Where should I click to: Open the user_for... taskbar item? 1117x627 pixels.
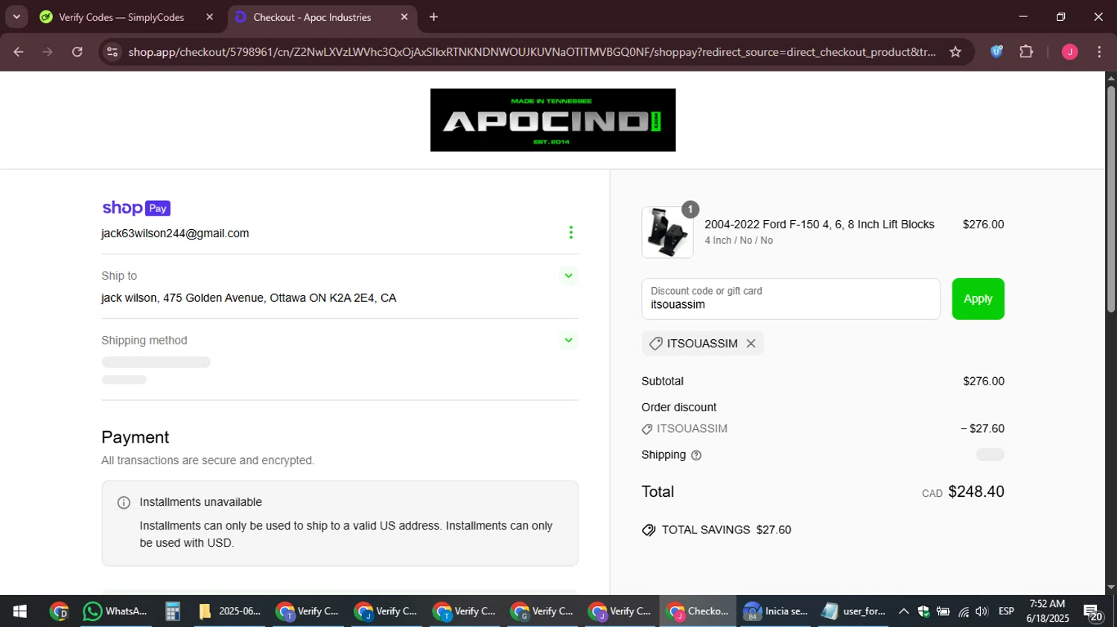pos(853,611)
